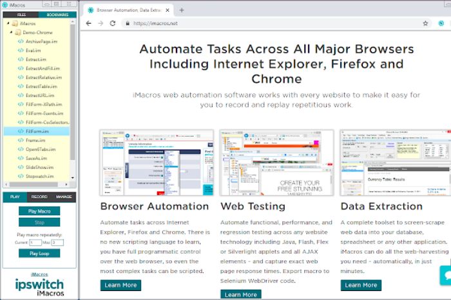Bookmark this page with the star icon

pyautogui.click(x=425, y=23)
